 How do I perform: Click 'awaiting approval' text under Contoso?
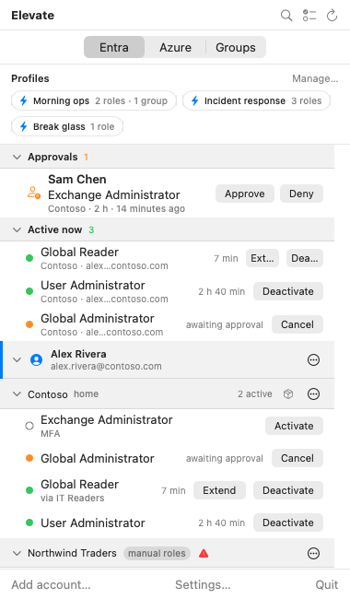[x=225, y=458]
